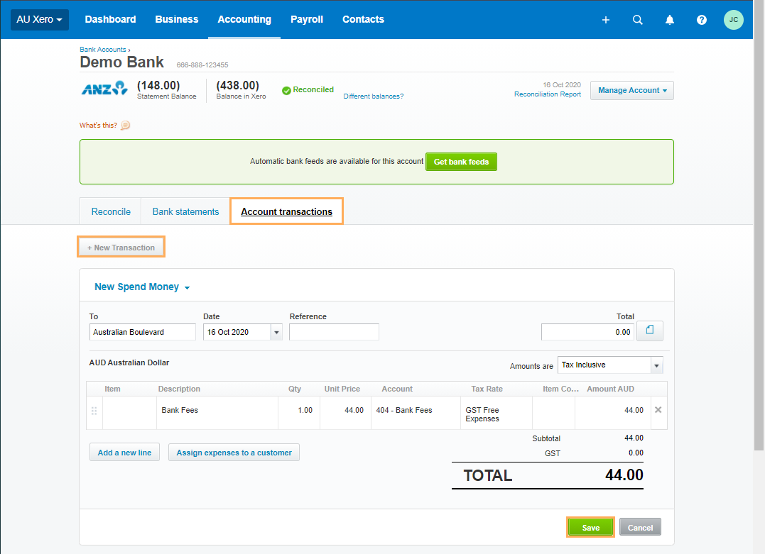Open the search magnifier icon

pyautogui.click(x=638, y=20)
